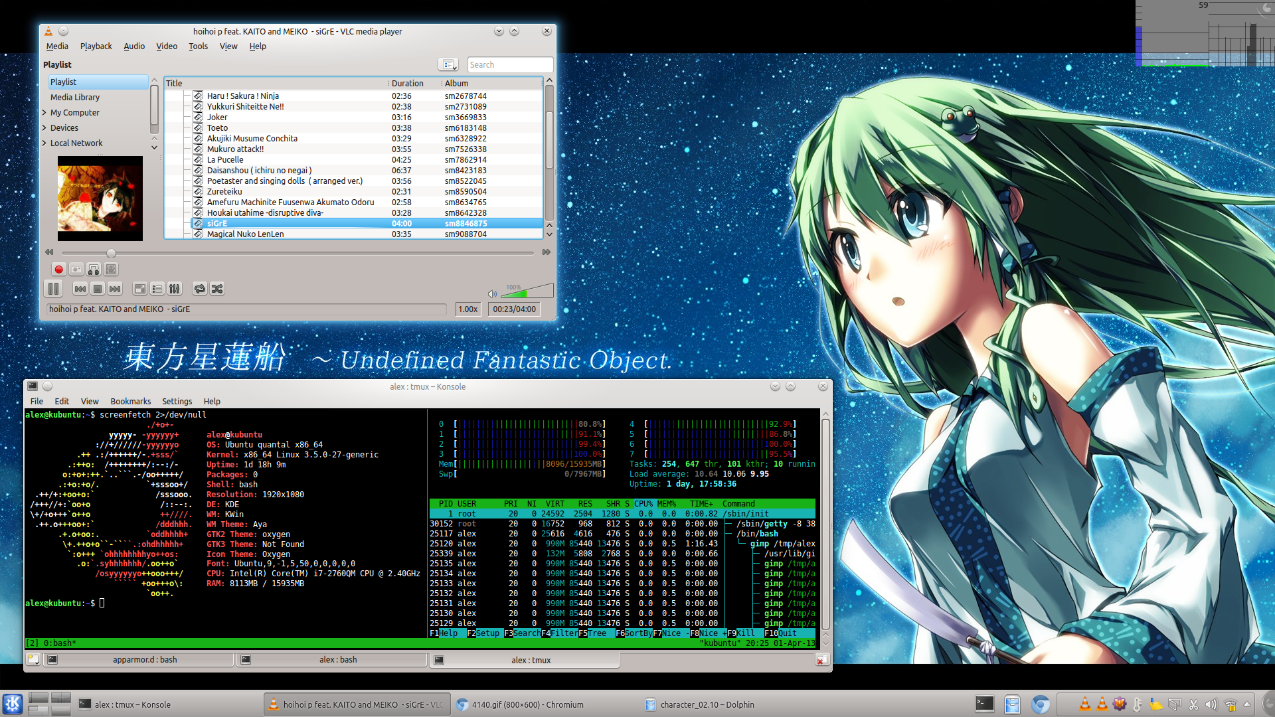Click the playlist Search field
Viewport: 1275px width, 717px height.
[509, 65]
